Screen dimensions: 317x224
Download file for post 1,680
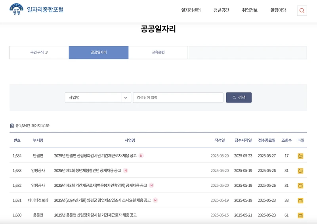pos(300,215)
